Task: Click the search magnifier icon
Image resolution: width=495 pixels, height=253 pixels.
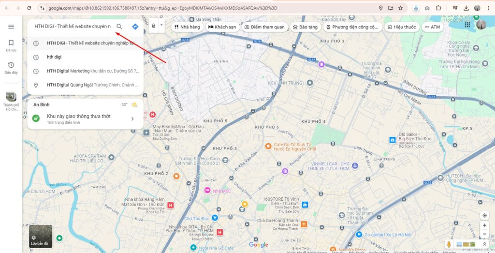Action: 119,27
